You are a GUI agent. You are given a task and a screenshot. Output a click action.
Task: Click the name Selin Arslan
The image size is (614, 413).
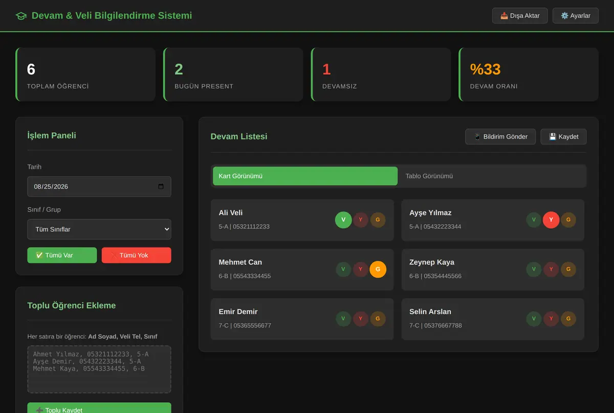(430, 312)
